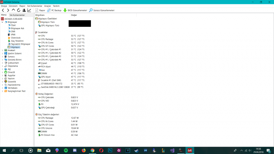Image resolution: width=274 pixels, height=154 pixels.
Task: Switch to the Sık Kullanılanlar sidebar tab
Action: point(17,15)
